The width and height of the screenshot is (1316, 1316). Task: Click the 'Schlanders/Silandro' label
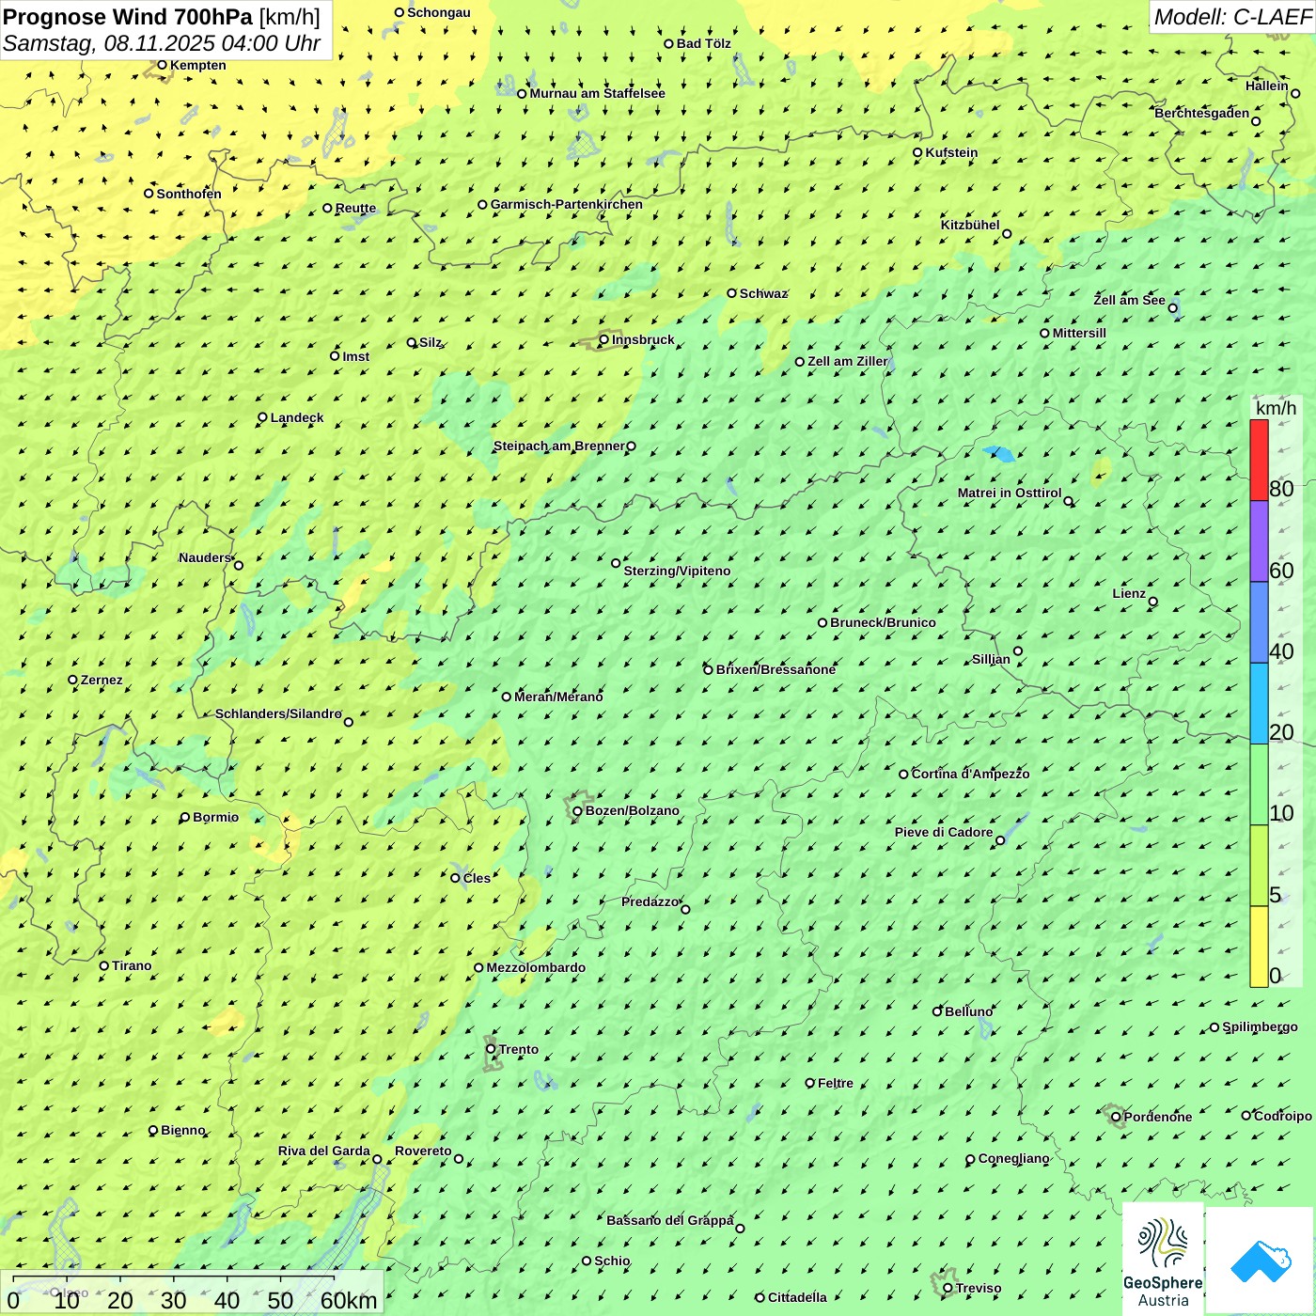click(278, 713)
